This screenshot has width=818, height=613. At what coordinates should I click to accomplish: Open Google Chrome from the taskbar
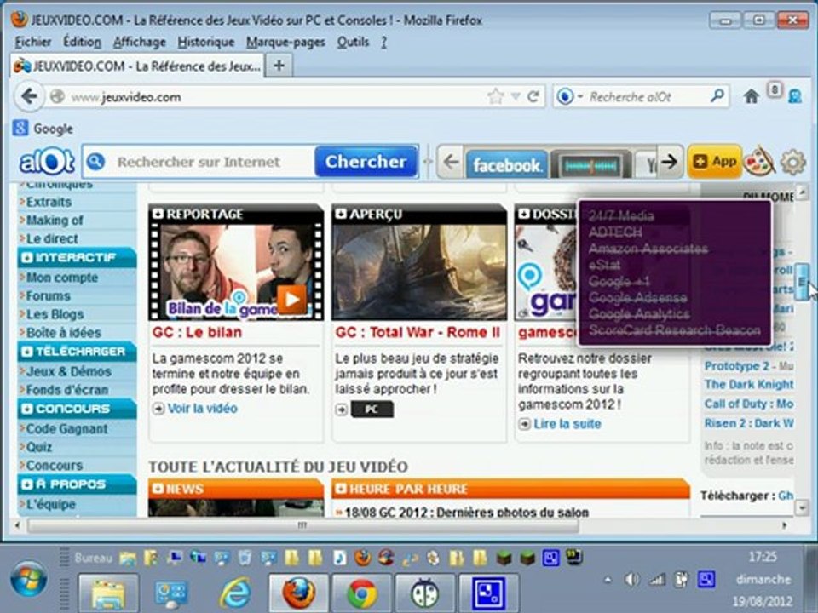[362, 593]
